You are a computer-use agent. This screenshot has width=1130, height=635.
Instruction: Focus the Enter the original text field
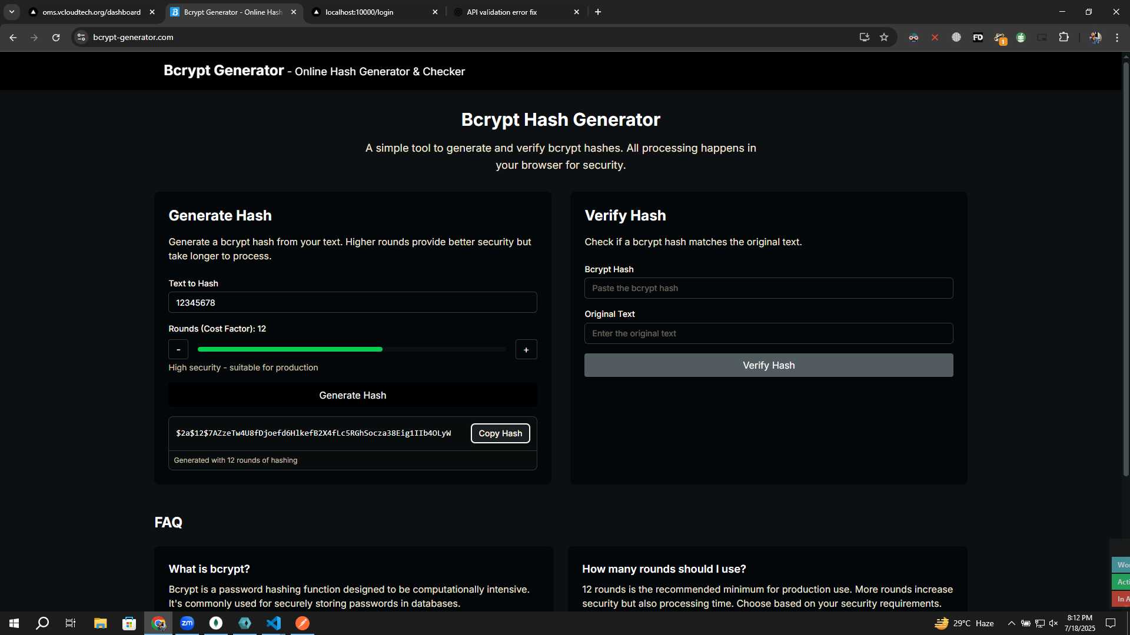pyautogui.click(x=769, y=333)
